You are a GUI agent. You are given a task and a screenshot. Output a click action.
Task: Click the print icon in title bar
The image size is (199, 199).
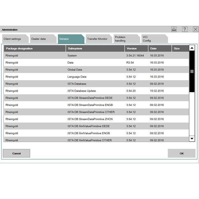[174, 29]
